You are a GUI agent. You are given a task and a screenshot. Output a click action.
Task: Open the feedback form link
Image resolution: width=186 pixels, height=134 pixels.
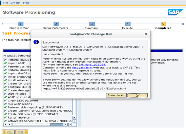82,67
